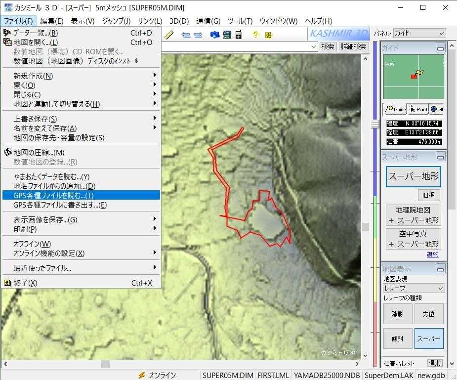
Task: Toggle the 傾斜 relief type button
Action: tap(398, 338)
